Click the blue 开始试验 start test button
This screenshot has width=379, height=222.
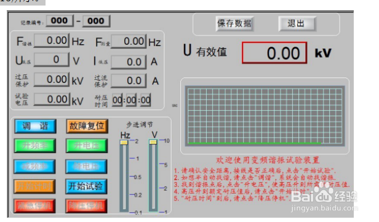pyautogui.click(x=86, y=186)
